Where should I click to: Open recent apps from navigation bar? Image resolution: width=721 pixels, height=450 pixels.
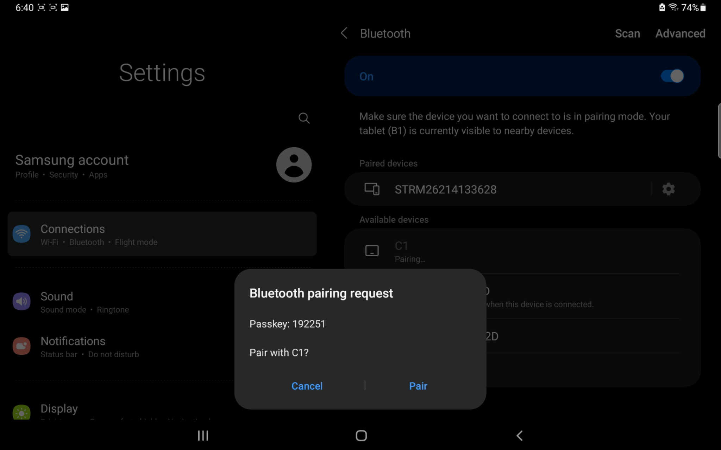(x=203, y=436)
